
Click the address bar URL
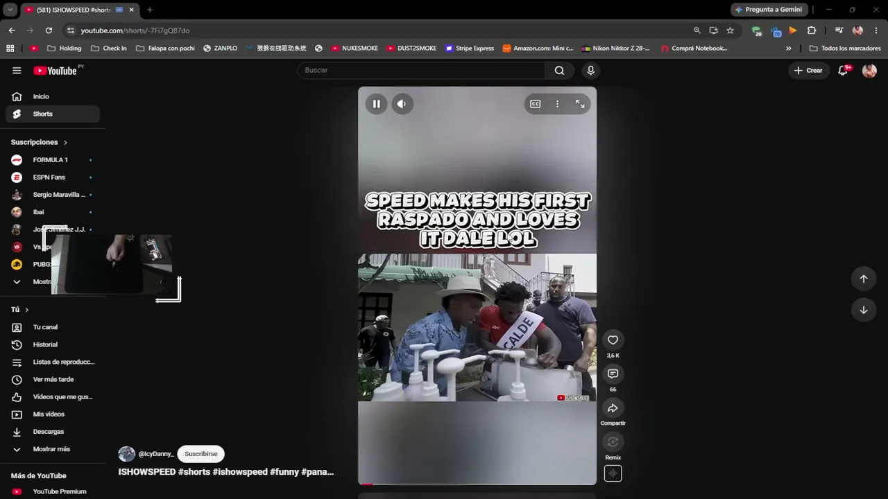coord(135,30)
